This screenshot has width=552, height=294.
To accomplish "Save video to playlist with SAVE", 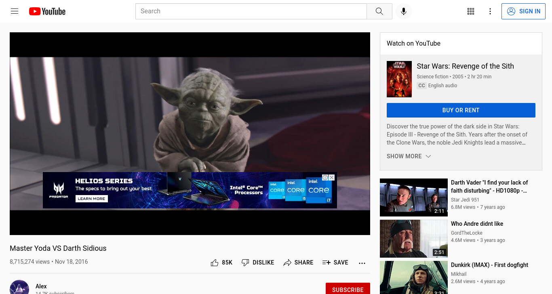I will click(335, 262).
